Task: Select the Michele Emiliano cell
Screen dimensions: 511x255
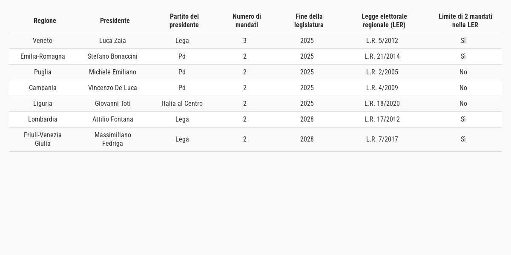Action: tap(112, 72)
